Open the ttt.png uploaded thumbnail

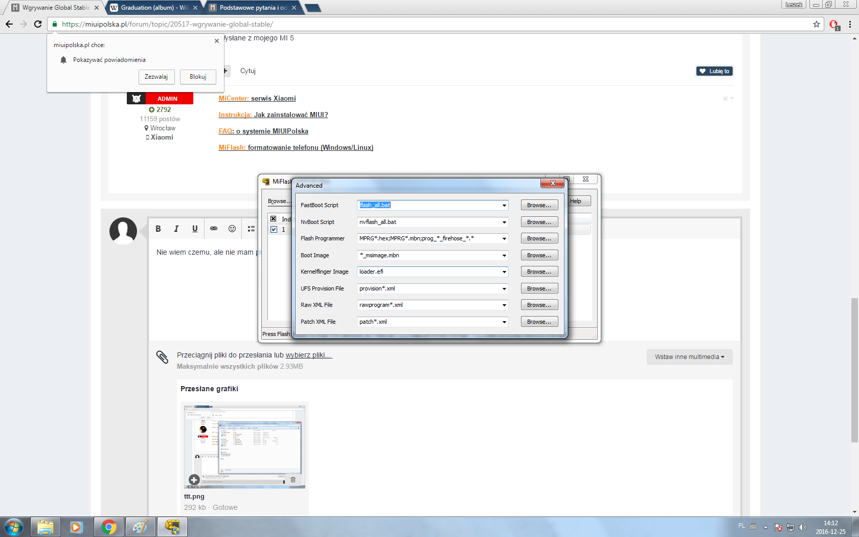[244, 446]
